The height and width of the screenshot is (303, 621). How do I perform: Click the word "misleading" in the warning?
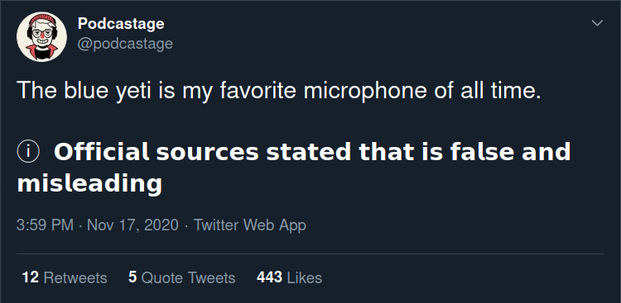89,183
